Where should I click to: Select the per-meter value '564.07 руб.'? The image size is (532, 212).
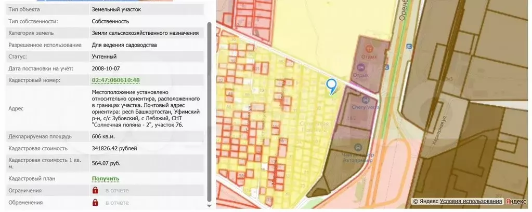[x=106, y=163]
